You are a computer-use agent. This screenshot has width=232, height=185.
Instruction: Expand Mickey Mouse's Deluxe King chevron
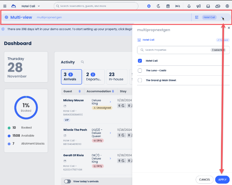110,102
